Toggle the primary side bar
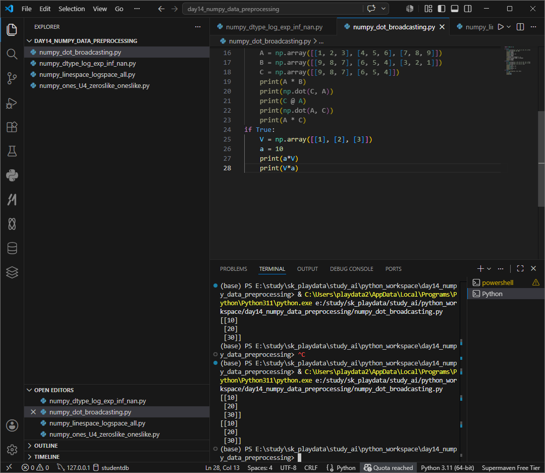 [x=442, y=9]
